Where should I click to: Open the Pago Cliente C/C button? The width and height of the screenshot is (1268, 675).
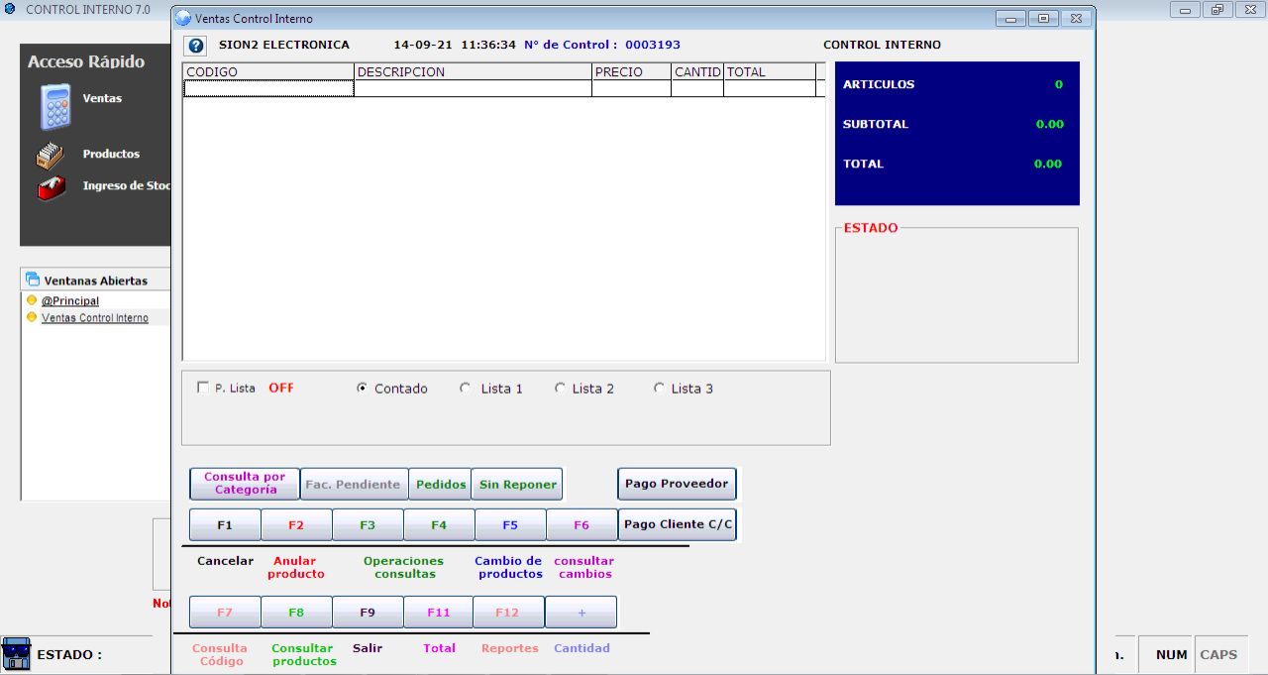677,524
